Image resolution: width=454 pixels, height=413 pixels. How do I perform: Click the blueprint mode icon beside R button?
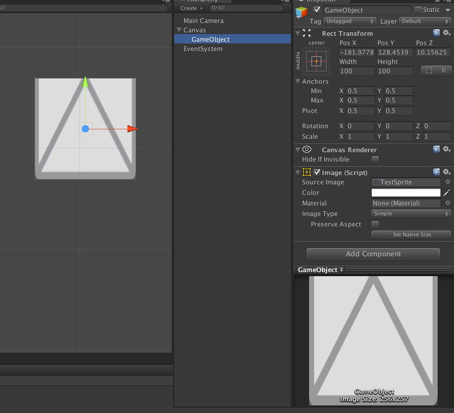(429, 71)
